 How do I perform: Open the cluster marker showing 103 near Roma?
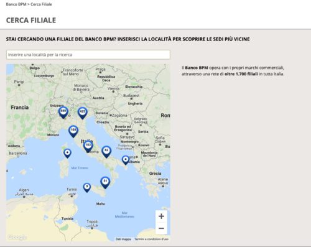pyautogui.click(x=88, y=146)
